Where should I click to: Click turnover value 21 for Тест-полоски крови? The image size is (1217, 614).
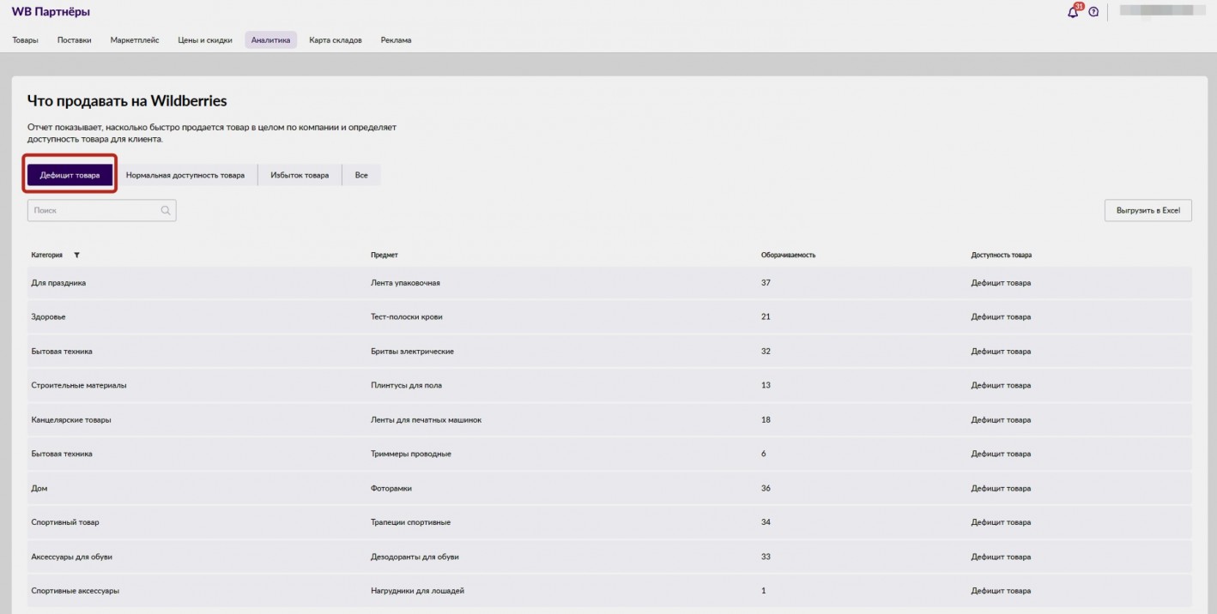(x=766, y=317)
